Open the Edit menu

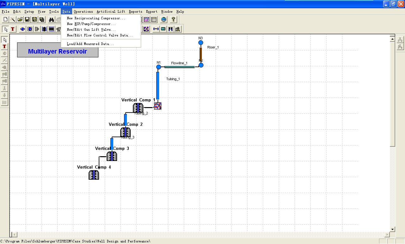[17, 11]
